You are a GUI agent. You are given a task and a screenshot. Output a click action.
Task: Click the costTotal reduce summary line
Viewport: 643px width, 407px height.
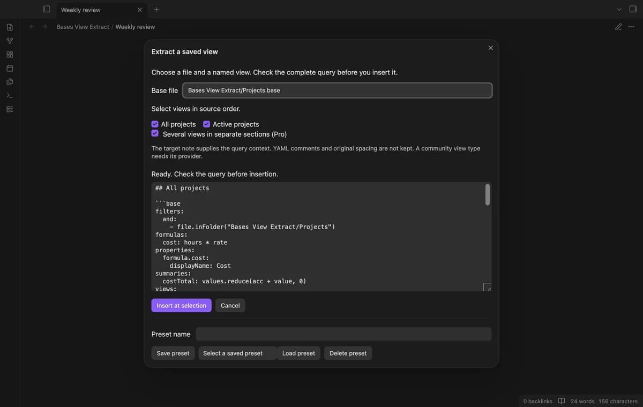[x=234, y=281]
